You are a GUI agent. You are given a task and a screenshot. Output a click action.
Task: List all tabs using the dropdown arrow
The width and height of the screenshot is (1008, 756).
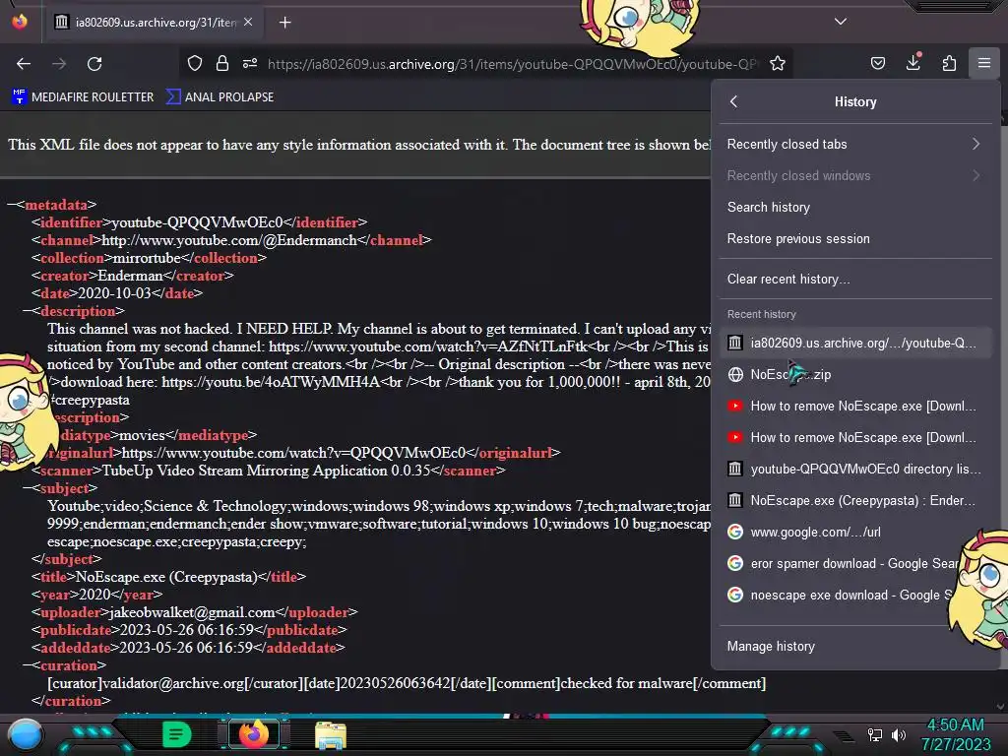[841, 22]
